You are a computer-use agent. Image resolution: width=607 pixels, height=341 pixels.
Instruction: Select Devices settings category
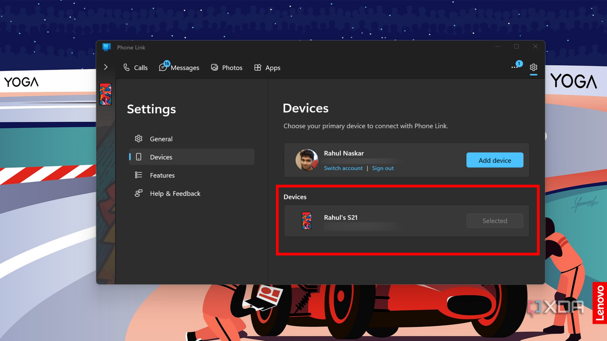point(161,157)
